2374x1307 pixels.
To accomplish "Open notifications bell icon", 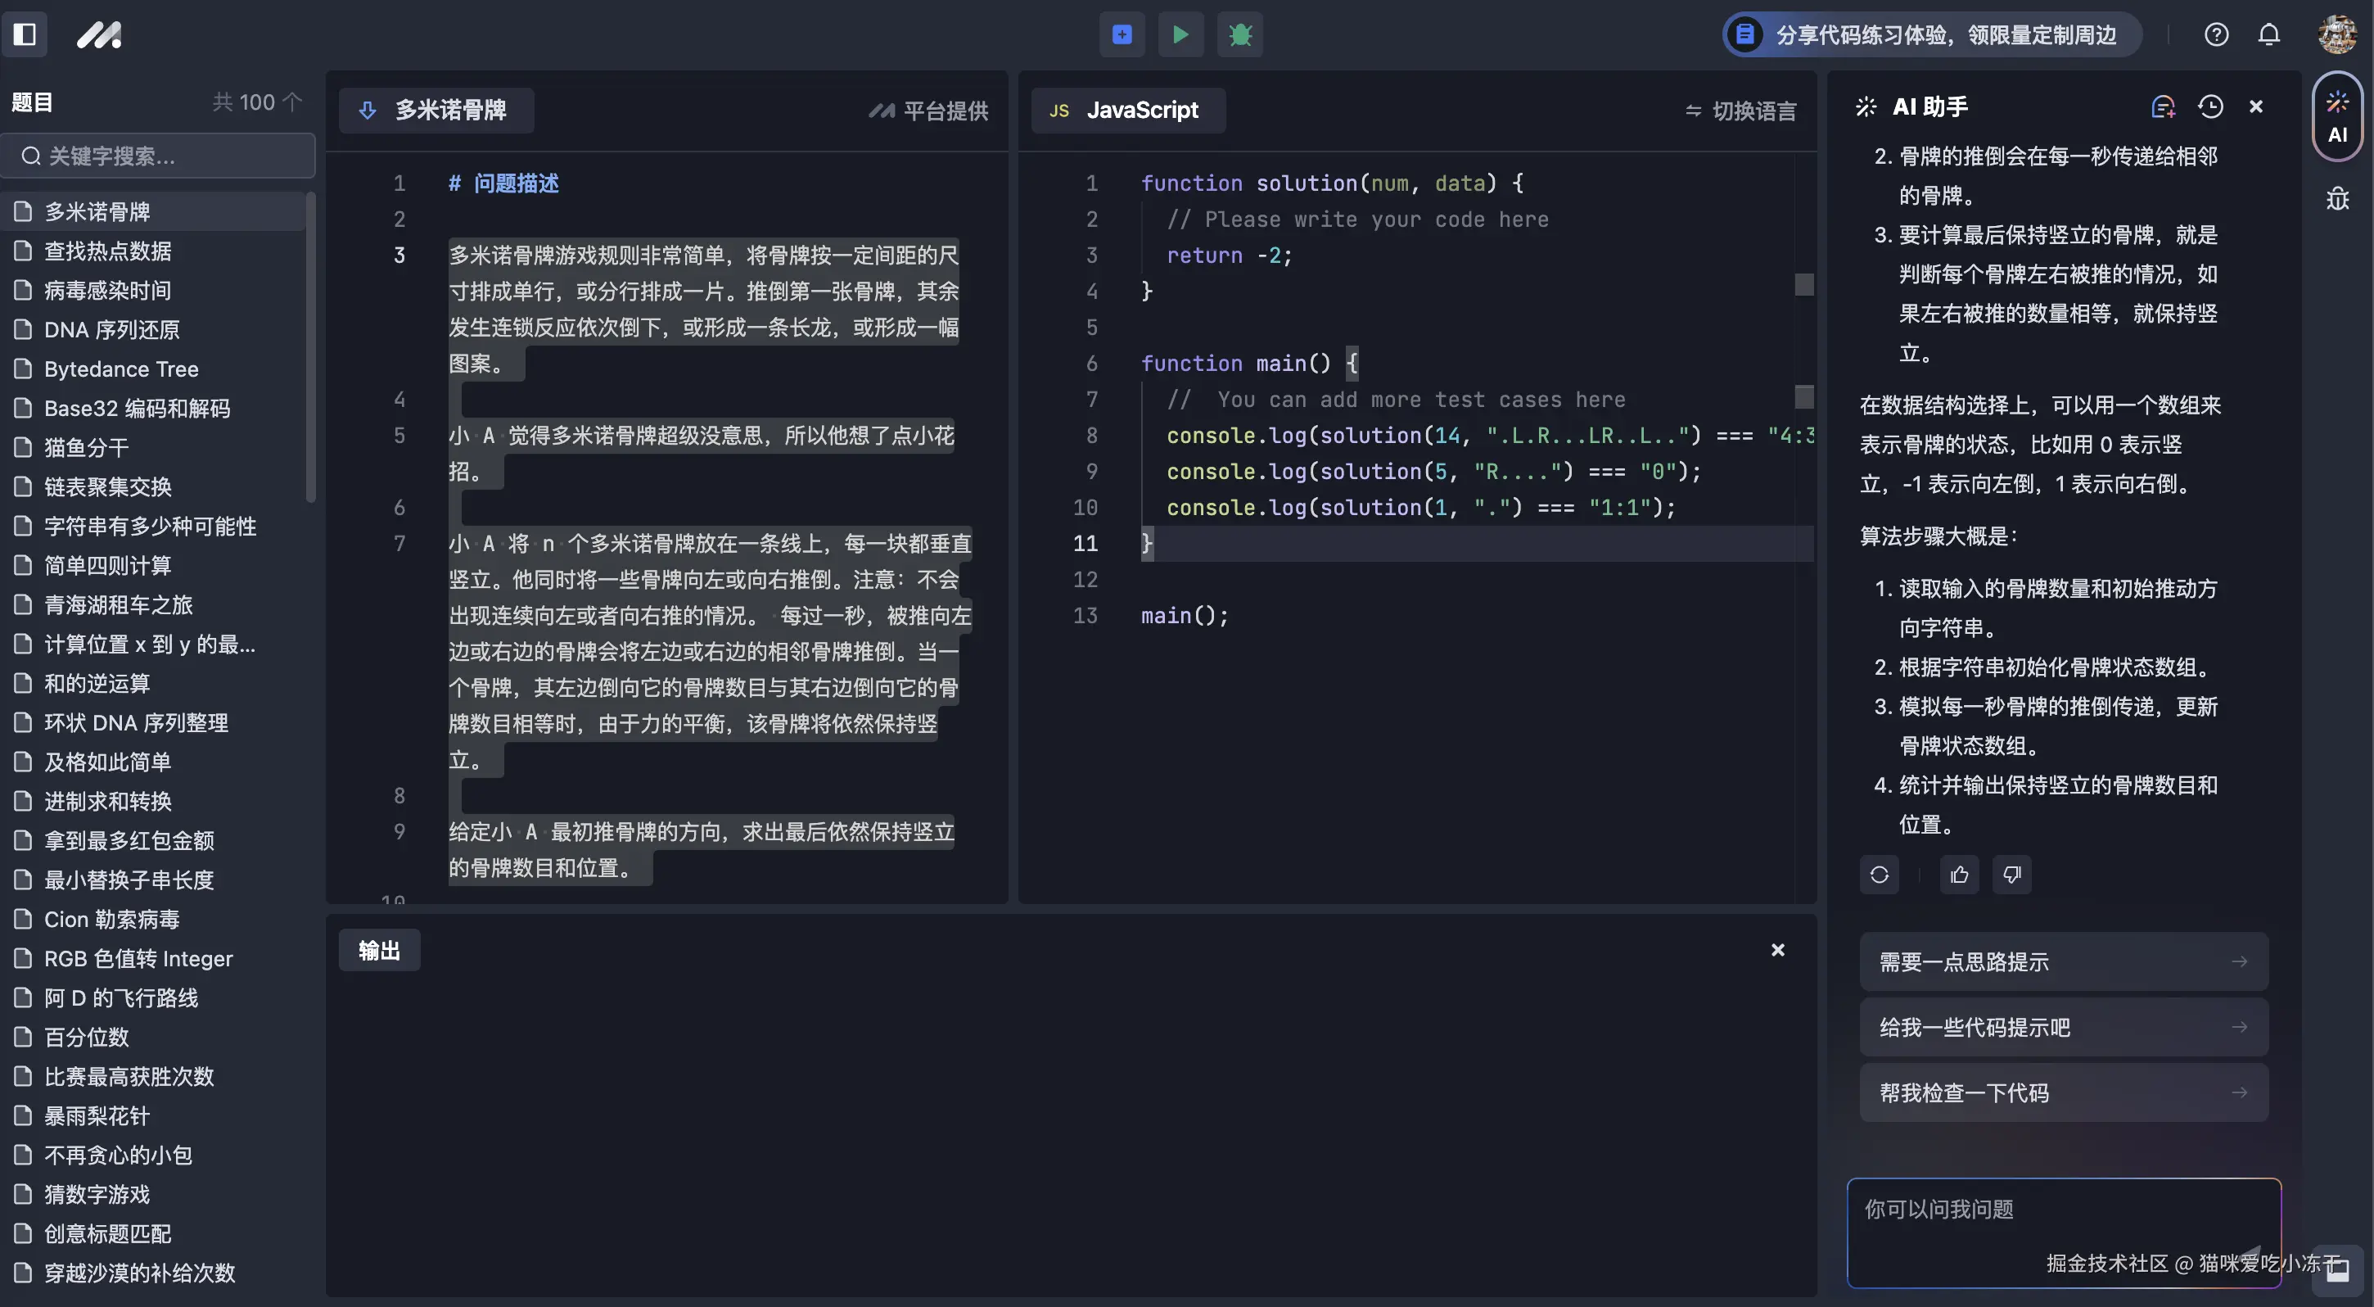I will (x=2269, y=34).
